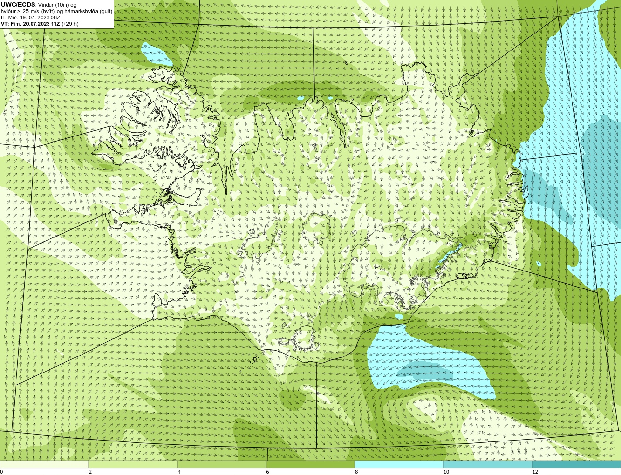The height and width of the screenshot is (475, 621).
Task: Click the 4–6 m/s green legend segment
Action: (x=222, y=464)
